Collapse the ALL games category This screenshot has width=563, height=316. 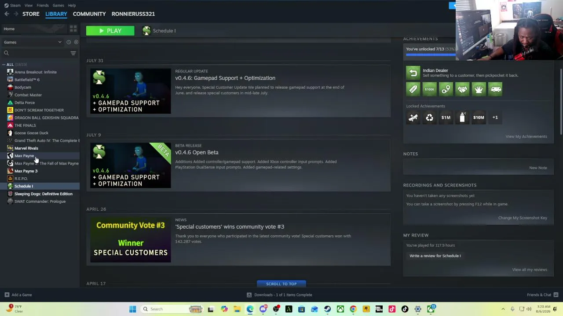[x=4, y=65]
